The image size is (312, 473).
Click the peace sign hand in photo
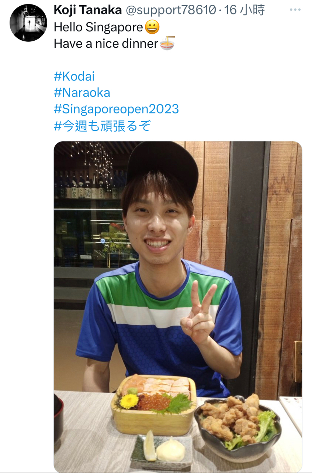pyautogui.click(x=199, y=314)
